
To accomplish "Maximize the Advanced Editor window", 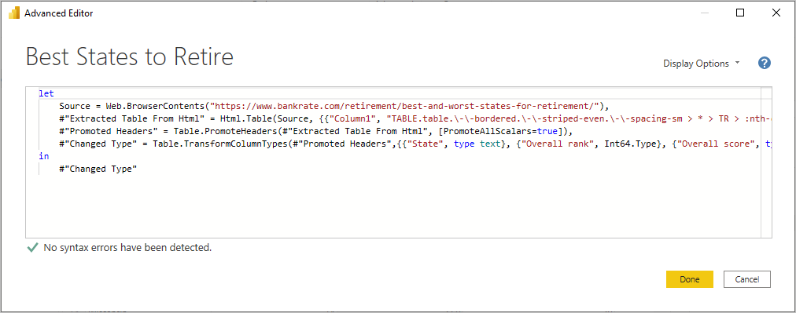I will (740, 13).
